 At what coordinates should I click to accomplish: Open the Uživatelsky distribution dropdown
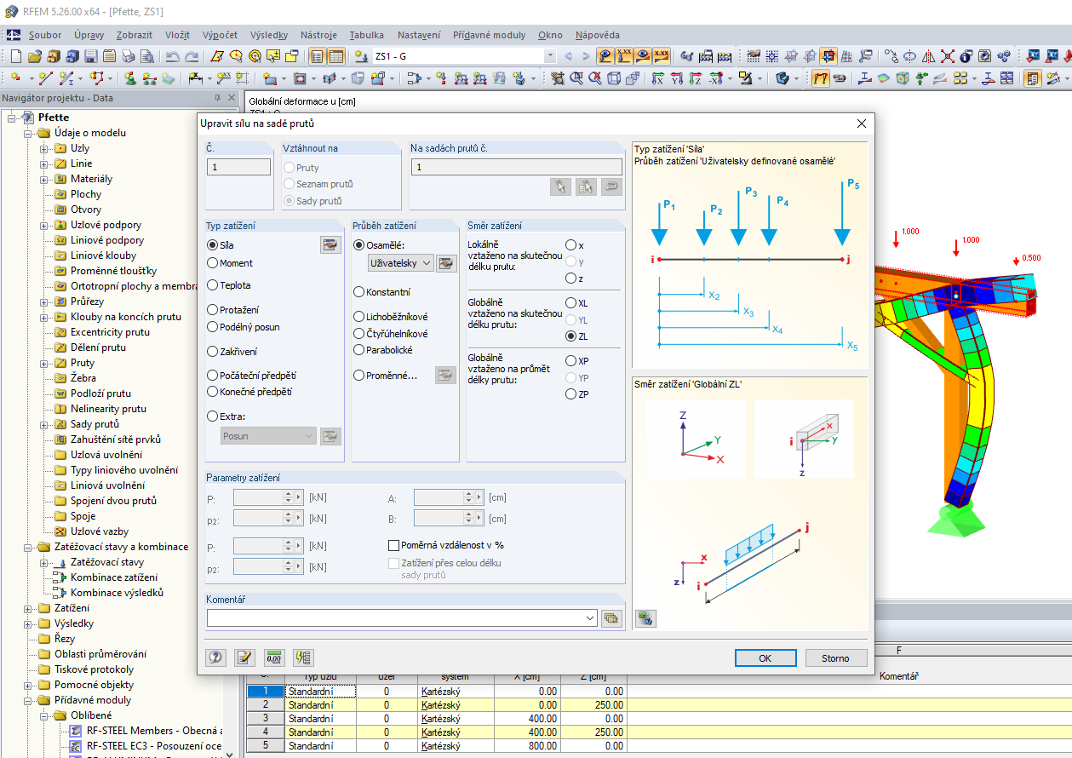pyautogui.click(x=427, y=263)
